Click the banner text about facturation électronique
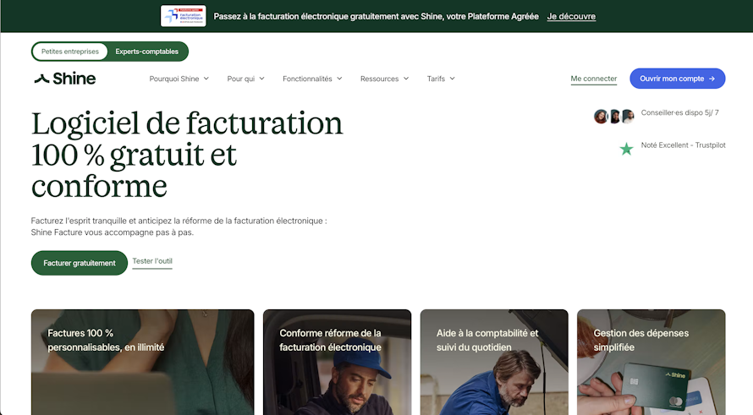The width and height of the screenshot is (753, 415). pyautogui.click(x=376, y=16)
